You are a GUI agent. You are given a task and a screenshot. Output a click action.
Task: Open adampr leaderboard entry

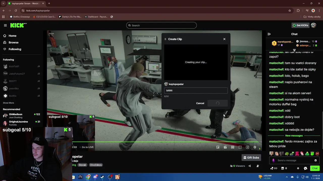pos(307,46)
